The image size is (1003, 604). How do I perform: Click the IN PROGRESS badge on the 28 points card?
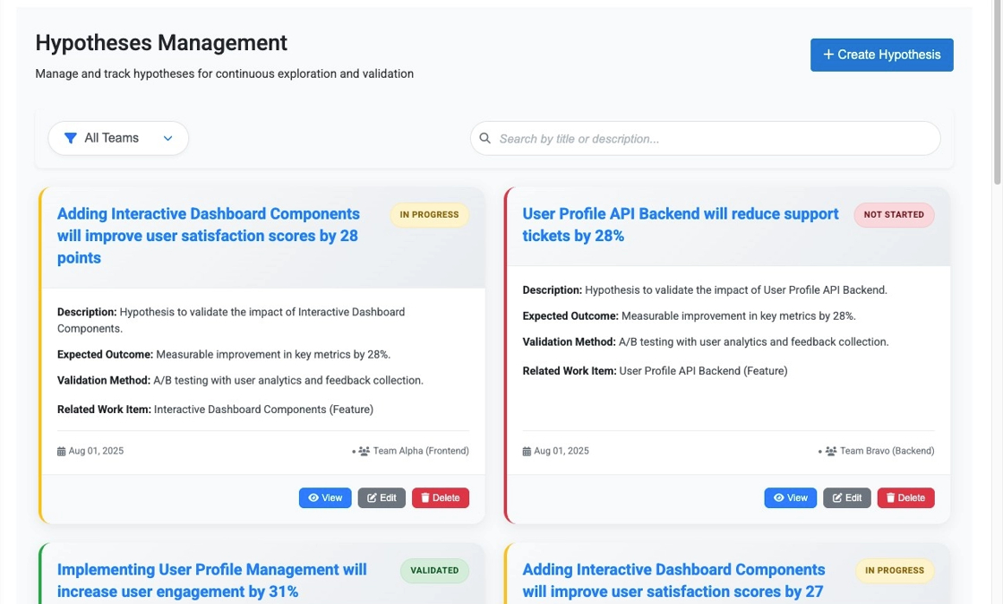[x=429, y=215]
